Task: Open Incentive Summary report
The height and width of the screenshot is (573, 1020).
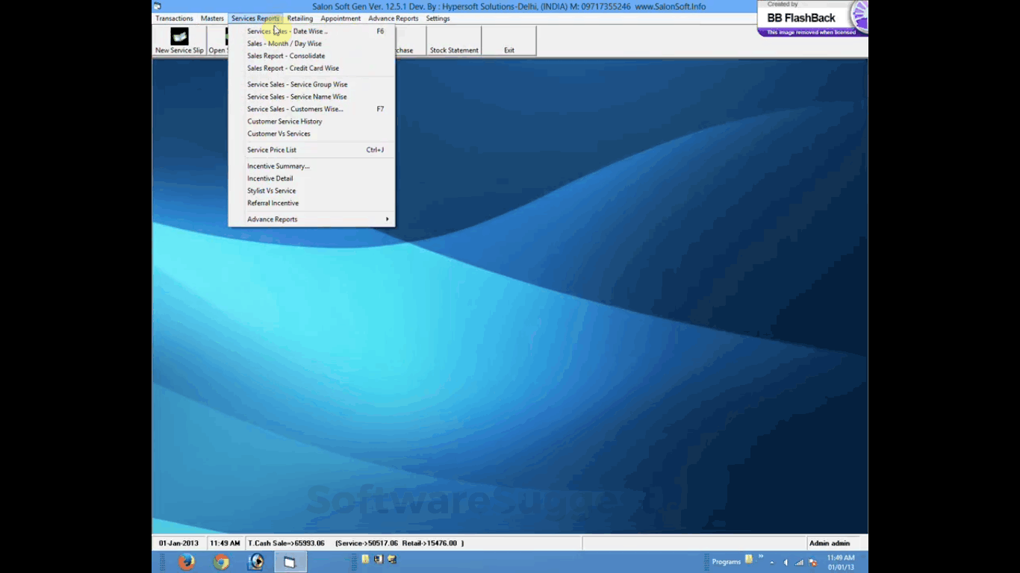Action: click(x=312, y=166)
